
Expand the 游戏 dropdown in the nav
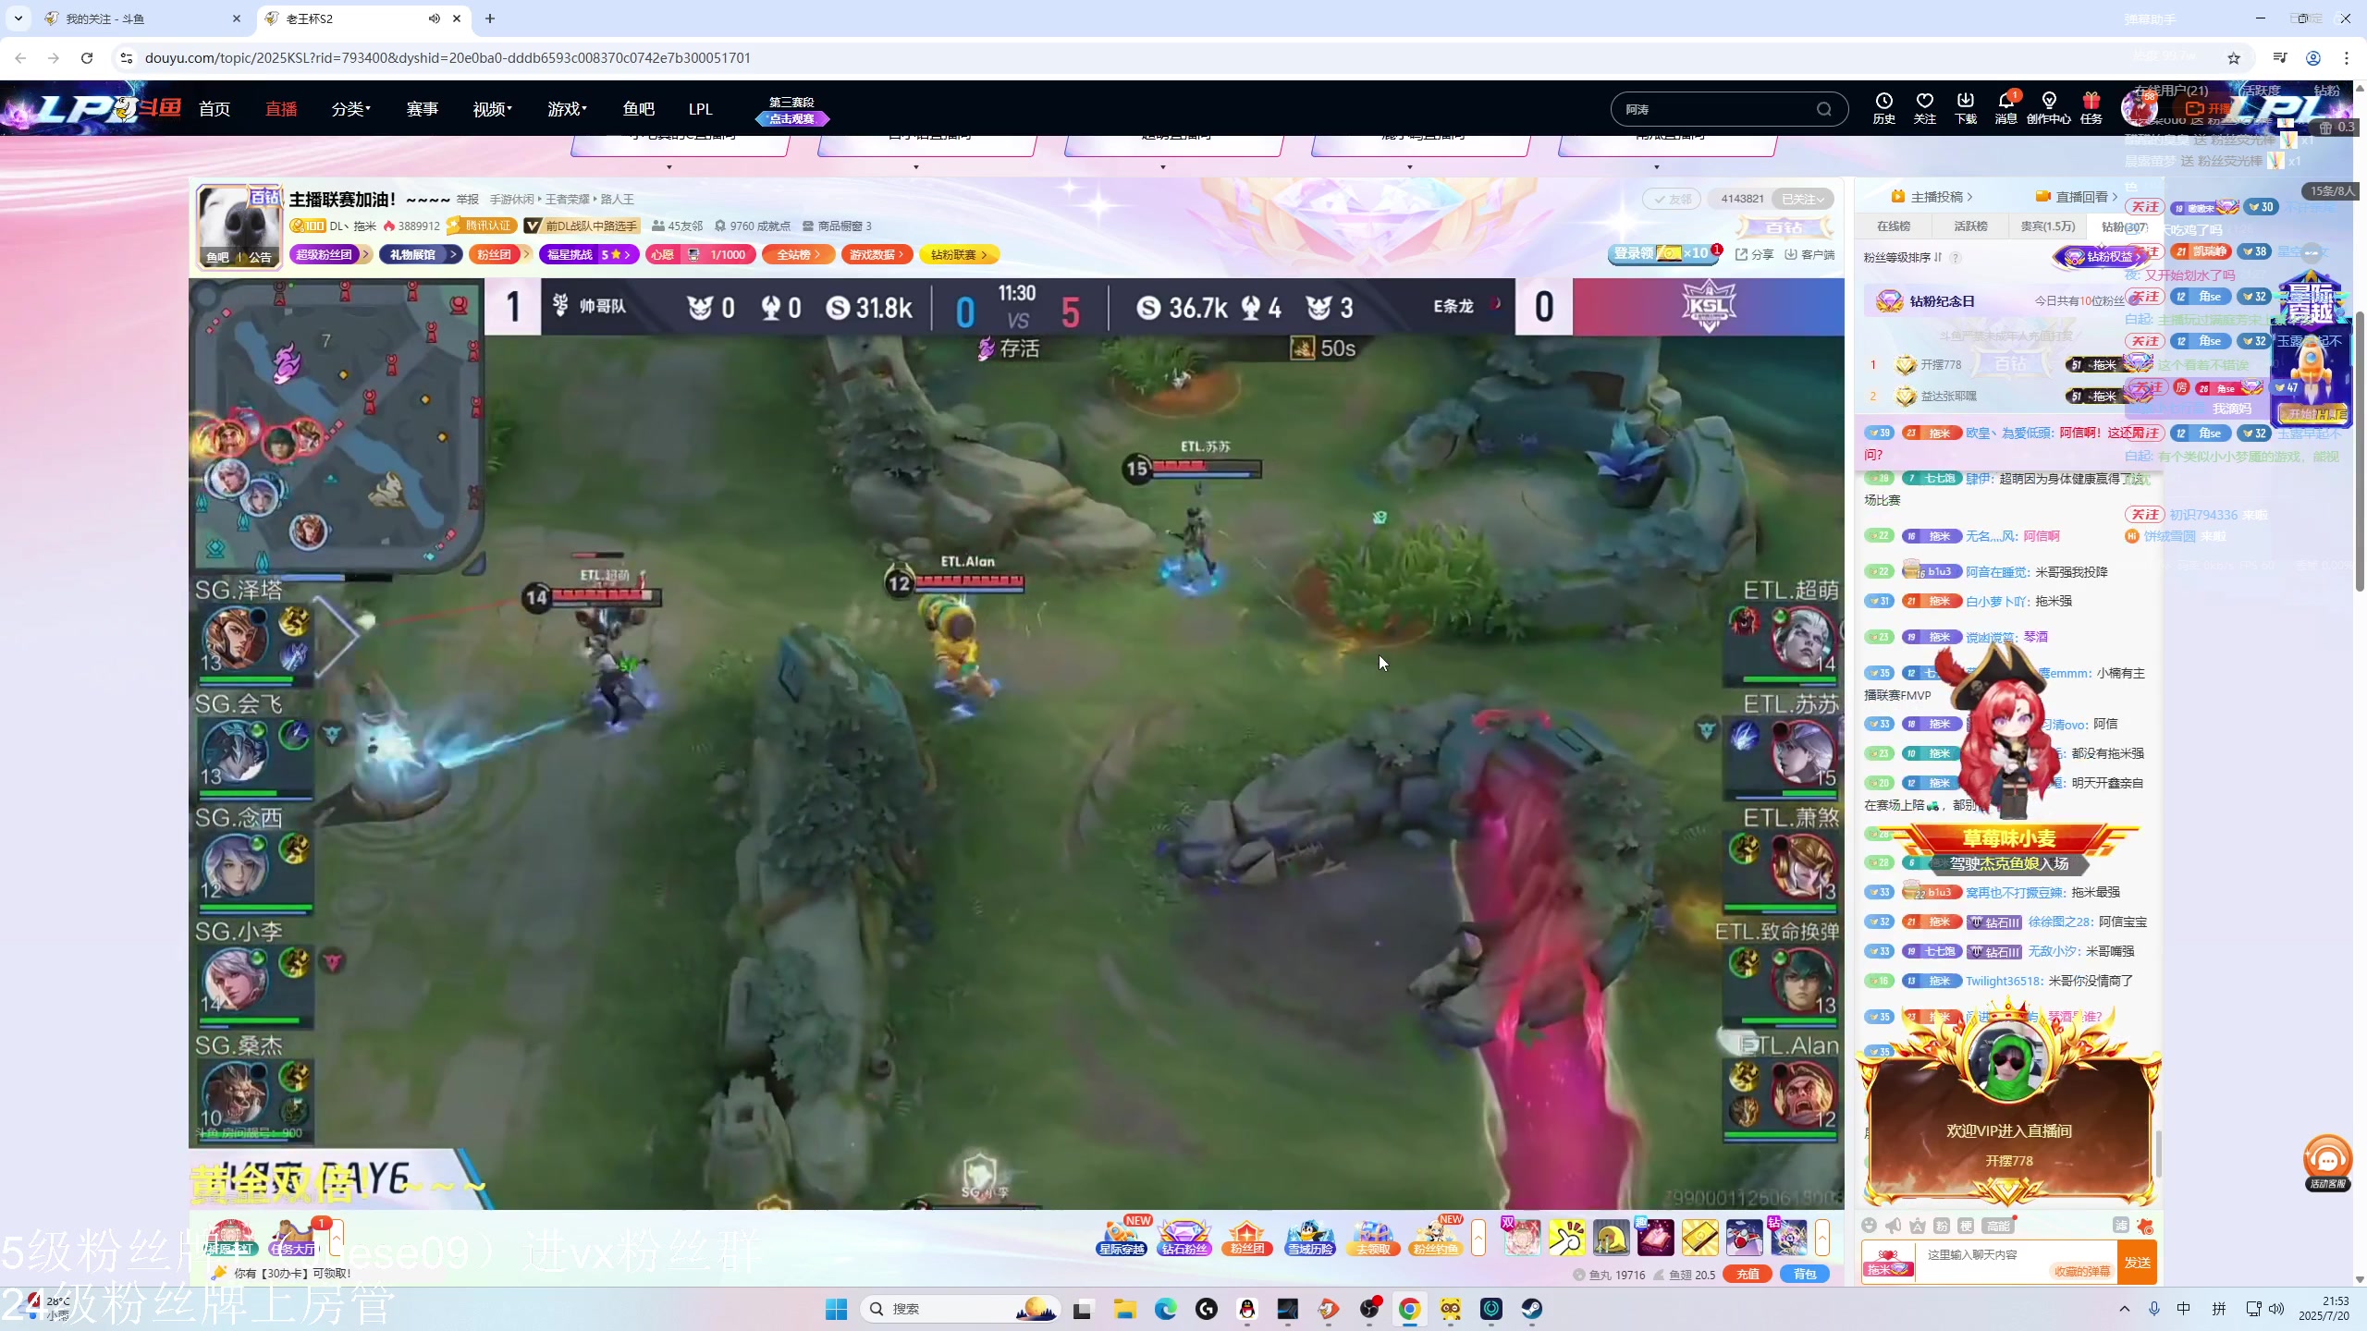point(567,109)
